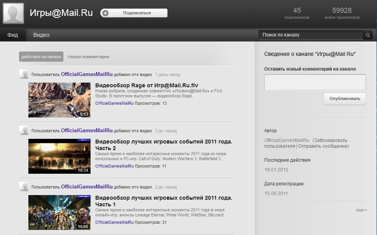The height and width of the screenshot is (235, 377).
Task: Click the plus icon on Подписаться button
Action: (106, 13)
